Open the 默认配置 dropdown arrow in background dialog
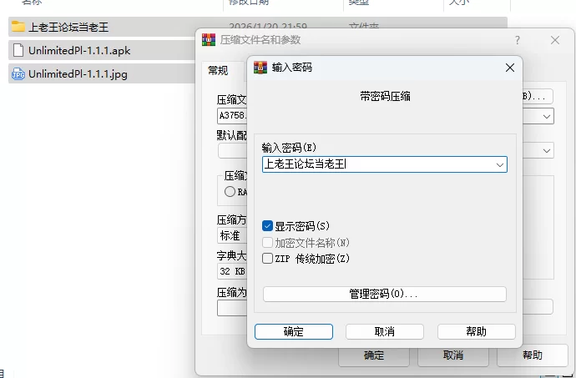Image resolution: width=576 pixels, height=378 pixels. click(x=547, y=150)
